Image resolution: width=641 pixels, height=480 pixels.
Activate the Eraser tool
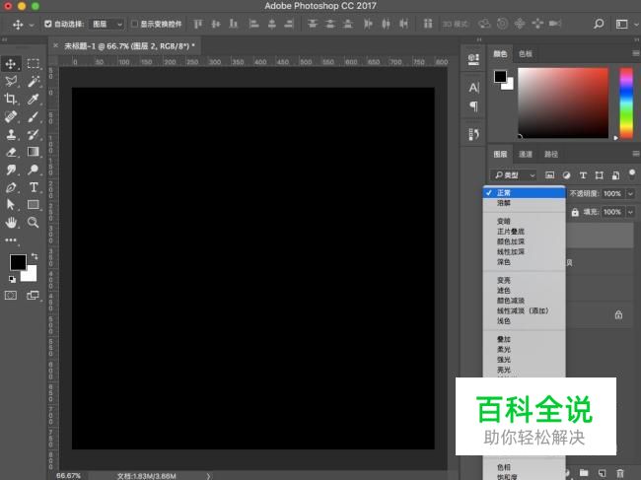tap(11, 152)
